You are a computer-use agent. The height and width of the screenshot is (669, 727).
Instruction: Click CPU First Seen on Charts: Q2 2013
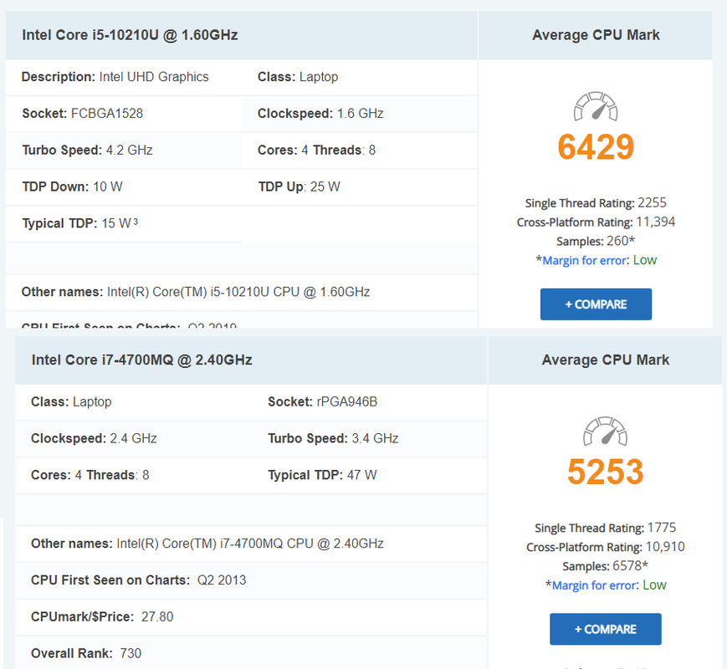pos(251,580)
